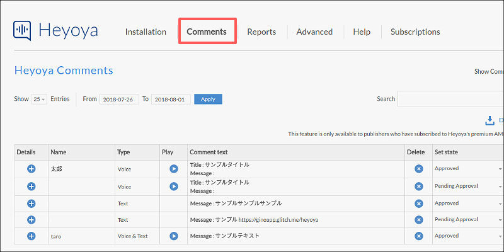This screenshot has height=252, width=504.
Task: Click the Apply button
Action: (208, 100)
